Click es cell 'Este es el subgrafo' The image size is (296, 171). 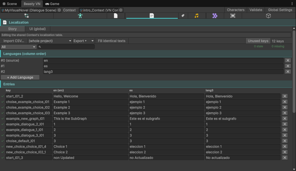167,118
